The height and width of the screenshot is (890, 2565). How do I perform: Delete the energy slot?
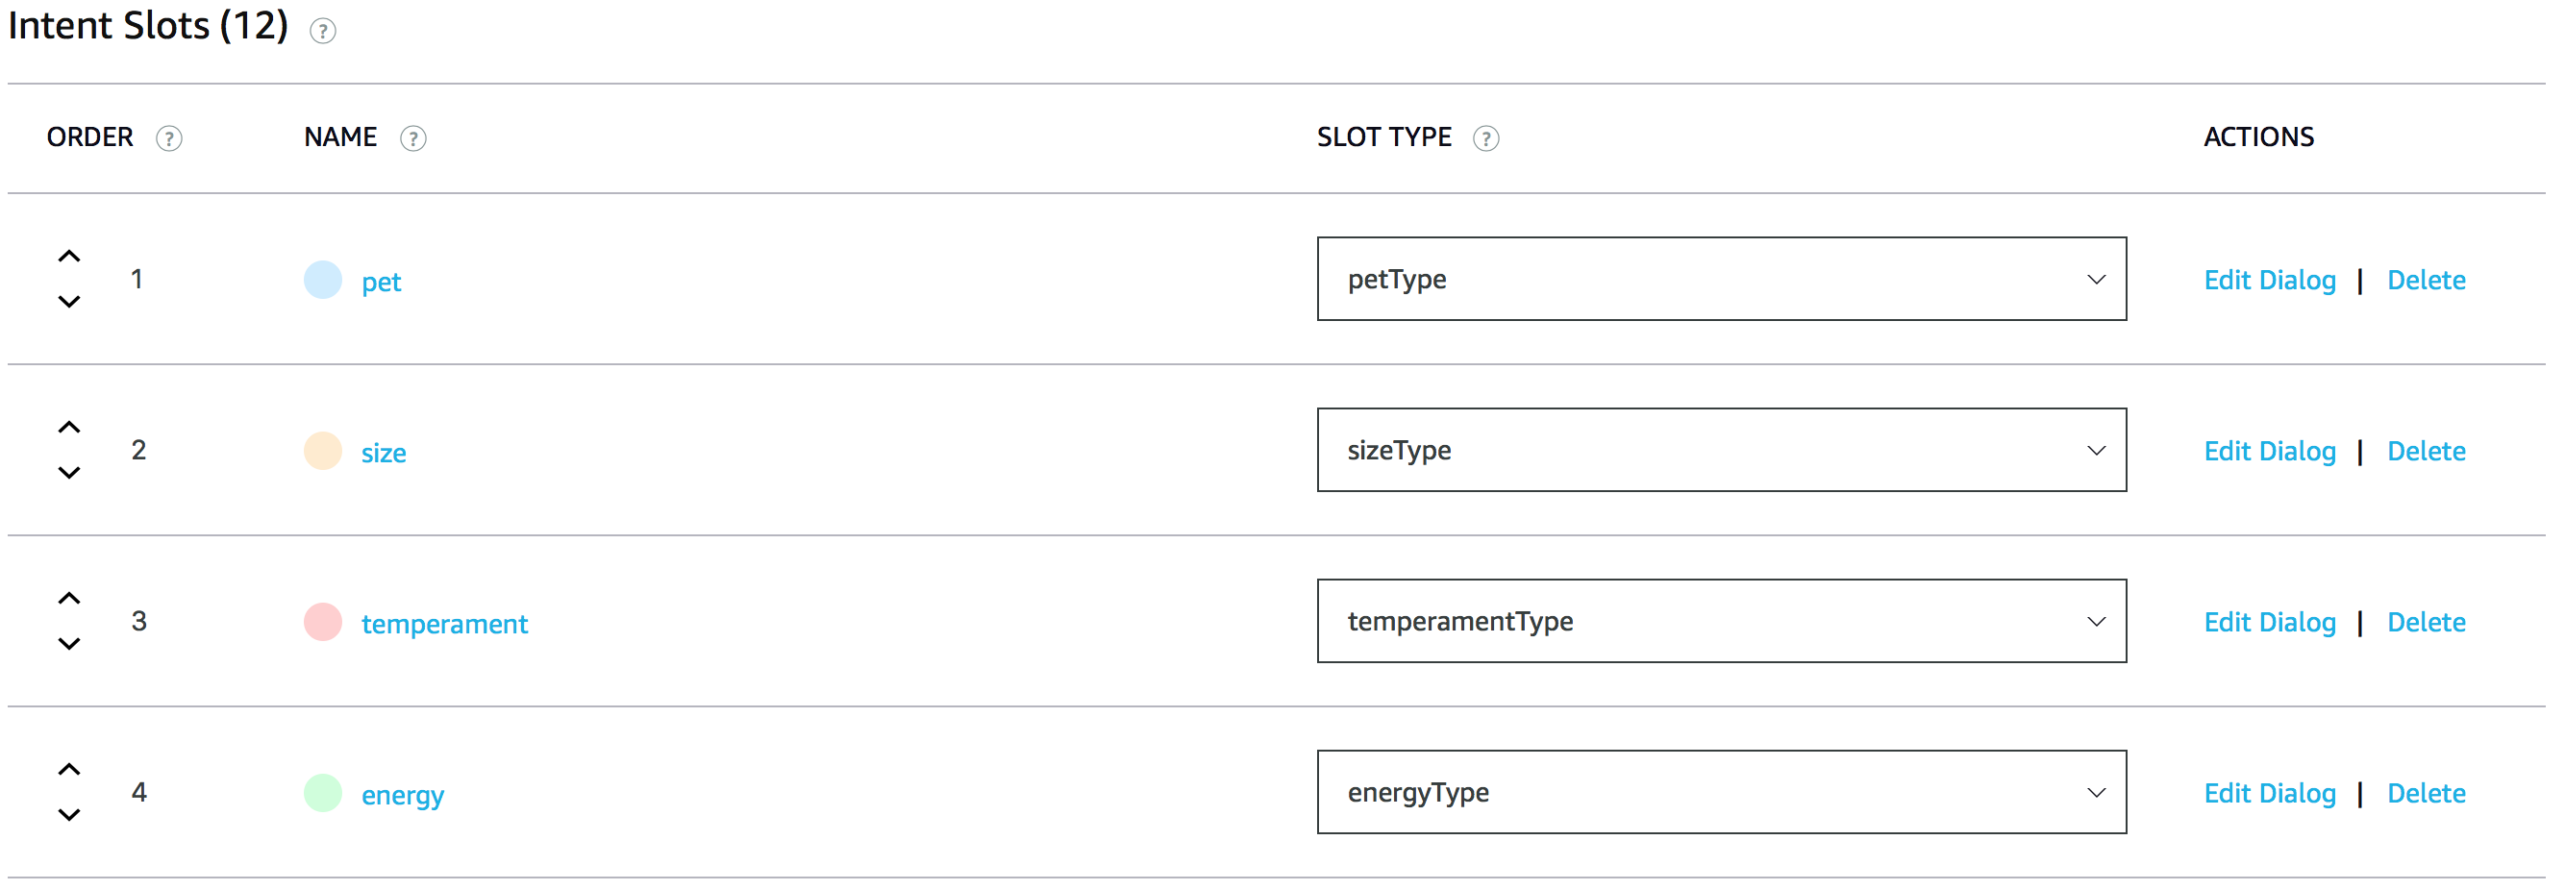(2426, 795)
